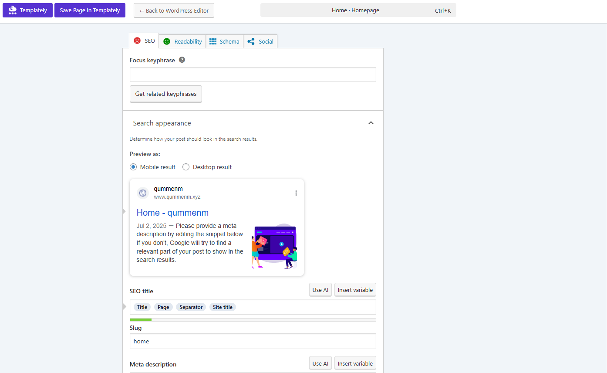Click the blue grid icon on Schema tab

[212, 41]
